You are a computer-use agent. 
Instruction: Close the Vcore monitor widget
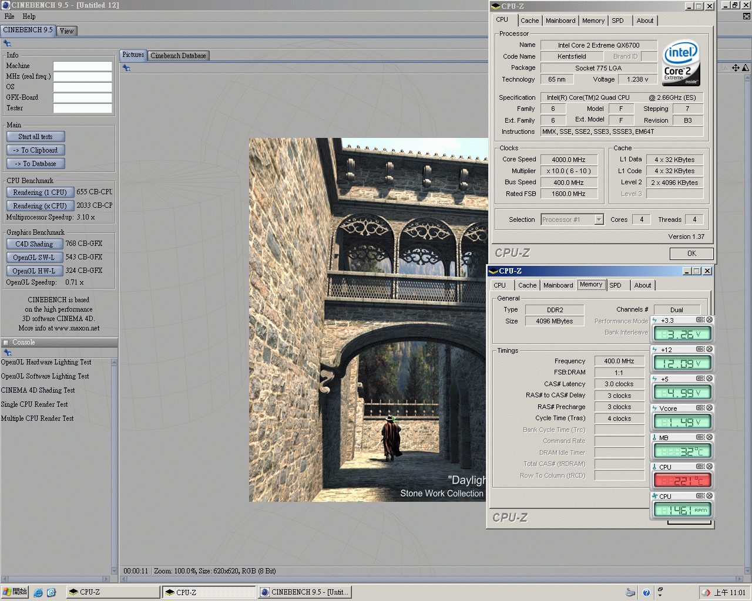[x=709, y=408]
